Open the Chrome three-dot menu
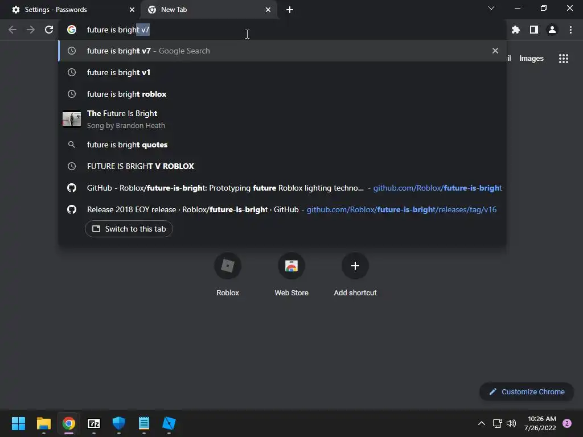Image resolution: width=583 pixels, height=437 pixels. [x=570, y=30]
